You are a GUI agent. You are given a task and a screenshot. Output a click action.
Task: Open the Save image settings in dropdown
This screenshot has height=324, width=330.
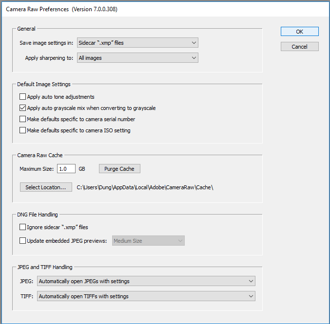[x=137, y=43]
